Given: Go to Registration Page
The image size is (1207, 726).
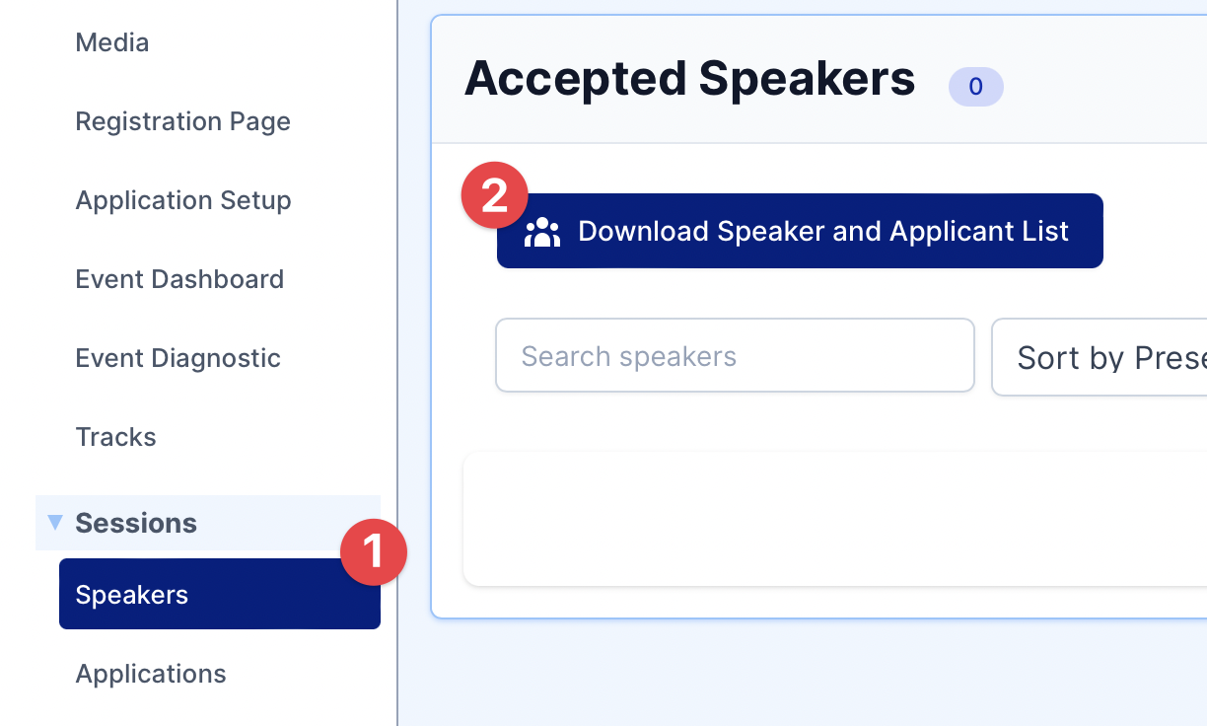Looking at the screenshot, I should click(183, 121).
